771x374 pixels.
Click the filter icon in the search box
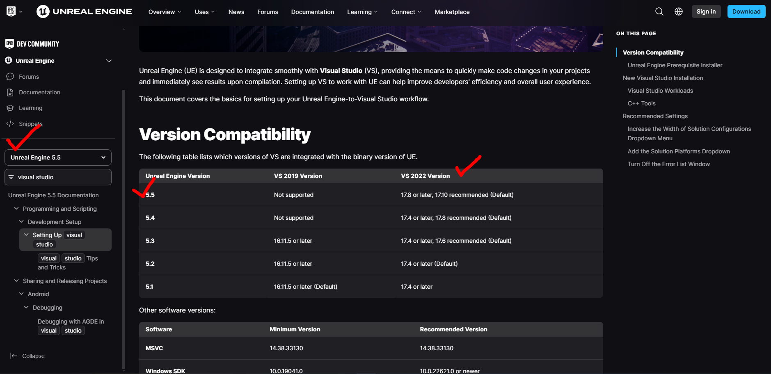11,177
